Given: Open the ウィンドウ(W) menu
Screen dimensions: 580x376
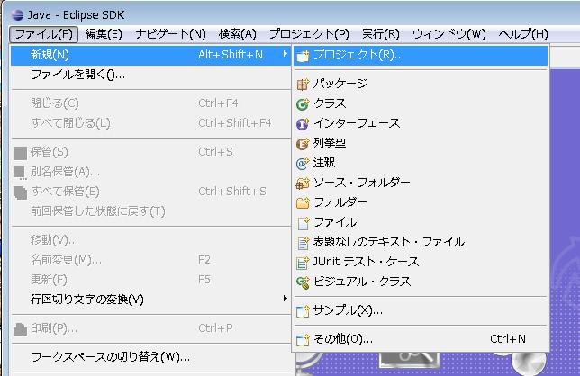Looking at the screenshot, I should pyautogui.click(x=449, y=34).
